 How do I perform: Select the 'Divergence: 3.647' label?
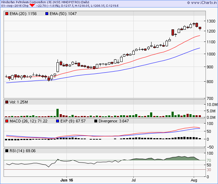coord(114,121)
